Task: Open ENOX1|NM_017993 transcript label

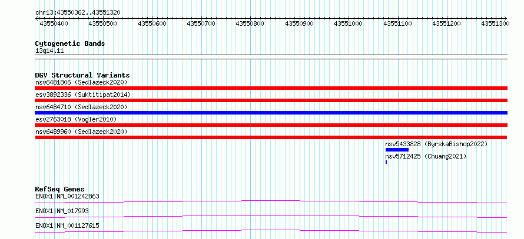Action: [x=62, y=211]
